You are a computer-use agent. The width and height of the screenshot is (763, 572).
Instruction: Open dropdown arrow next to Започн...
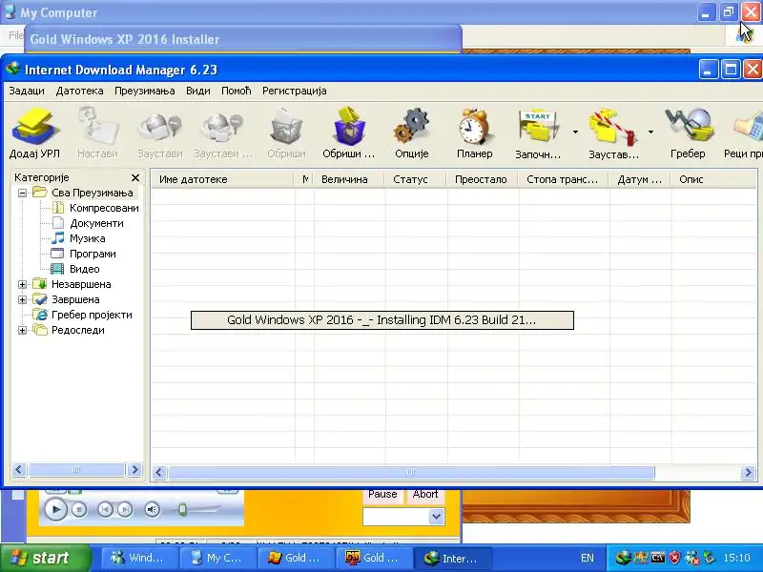point(575,132)
